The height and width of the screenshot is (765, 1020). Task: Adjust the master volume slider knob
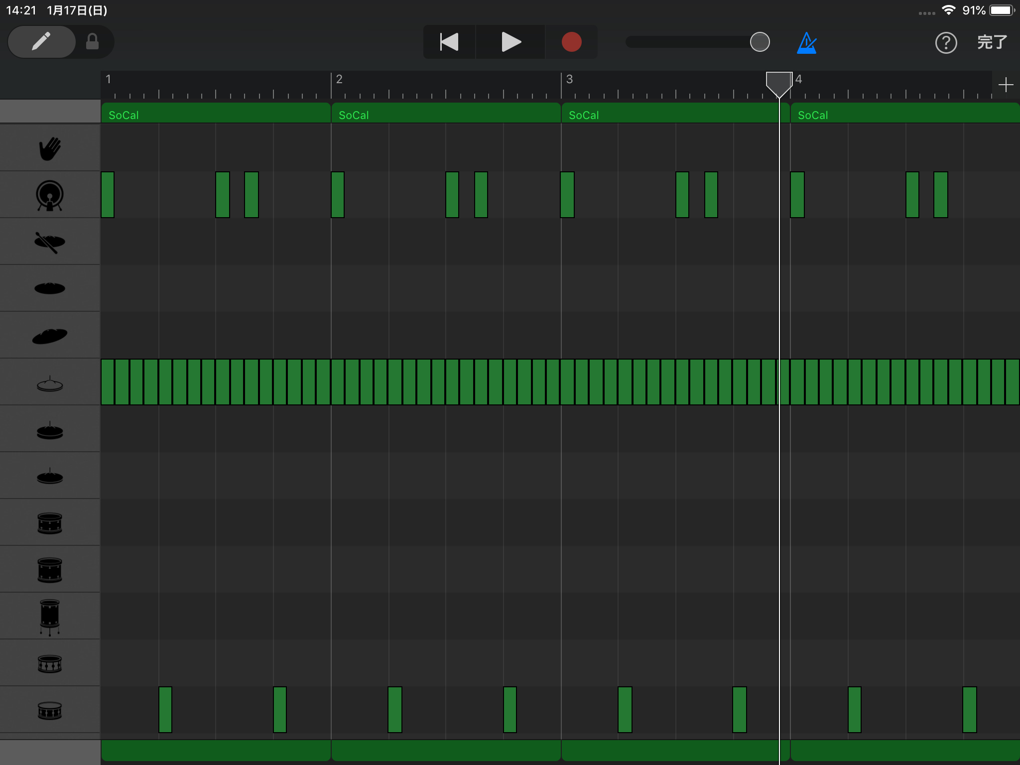tap(760, 42)
